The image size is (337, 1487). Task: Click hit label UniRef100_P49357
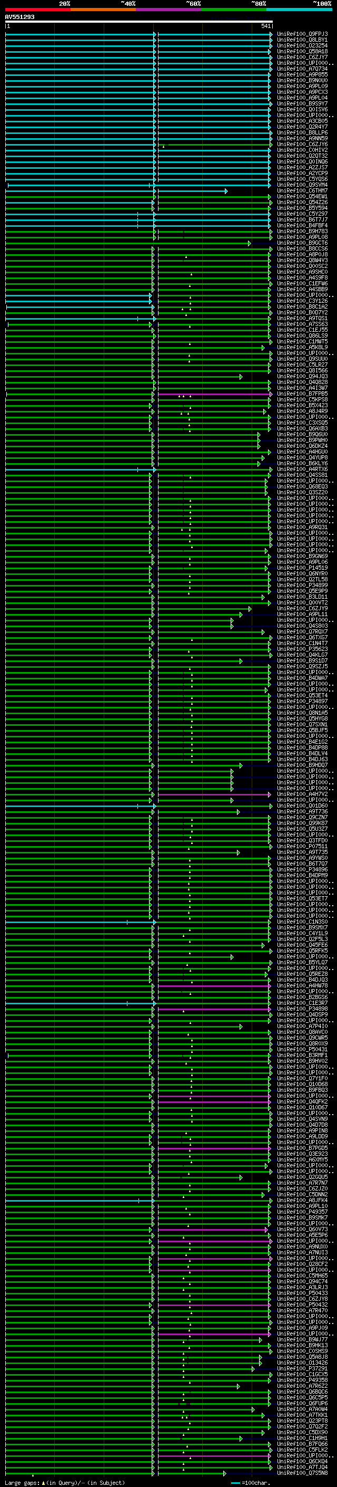302,1212
